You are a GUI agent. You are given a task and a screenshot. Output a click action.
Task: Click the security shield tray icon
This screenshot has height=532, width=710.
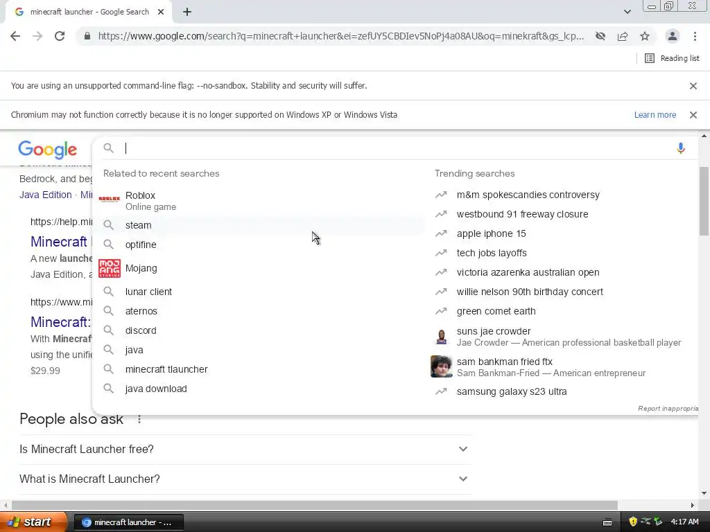[633, 522]
